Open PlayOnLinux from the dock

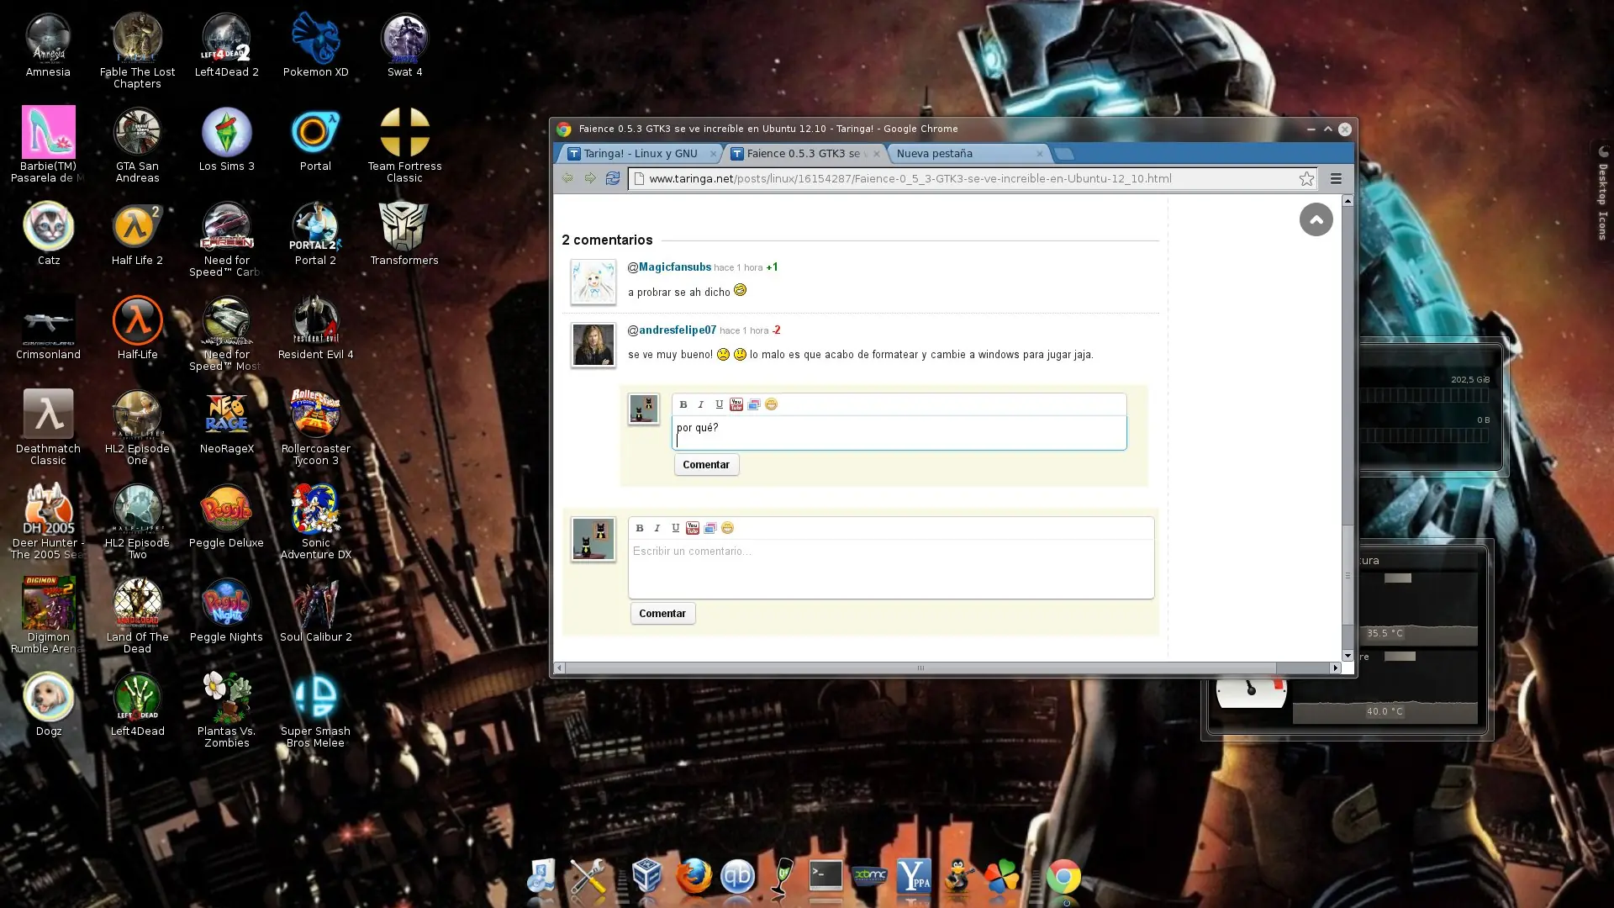[1002, 877]
